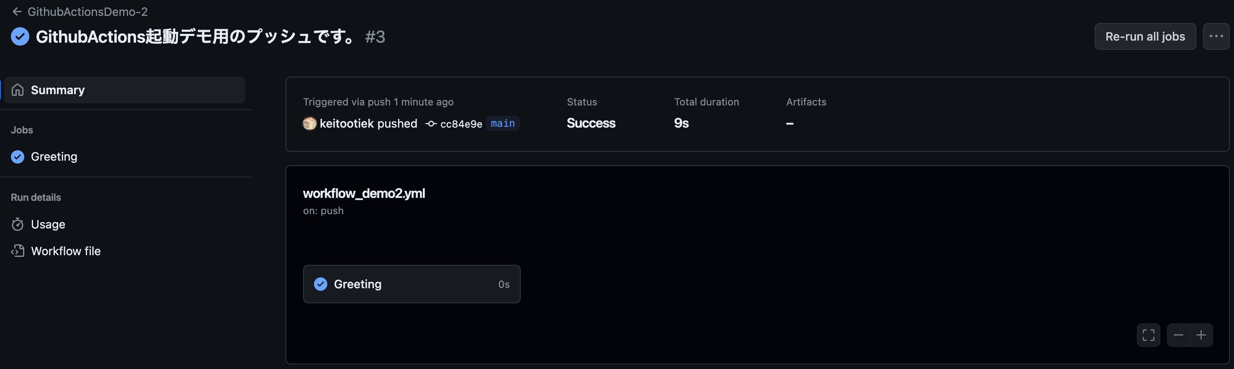Click the Workflow file code icon

tap(18, 251)
